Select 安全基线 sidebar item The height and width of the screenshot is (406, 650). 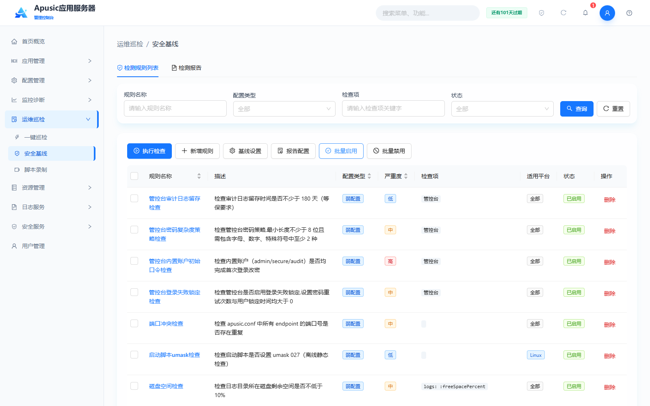click(x=52, y=153)
